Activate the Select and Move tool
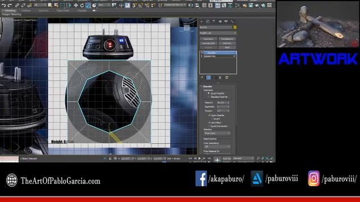 [x=76, y=5]
